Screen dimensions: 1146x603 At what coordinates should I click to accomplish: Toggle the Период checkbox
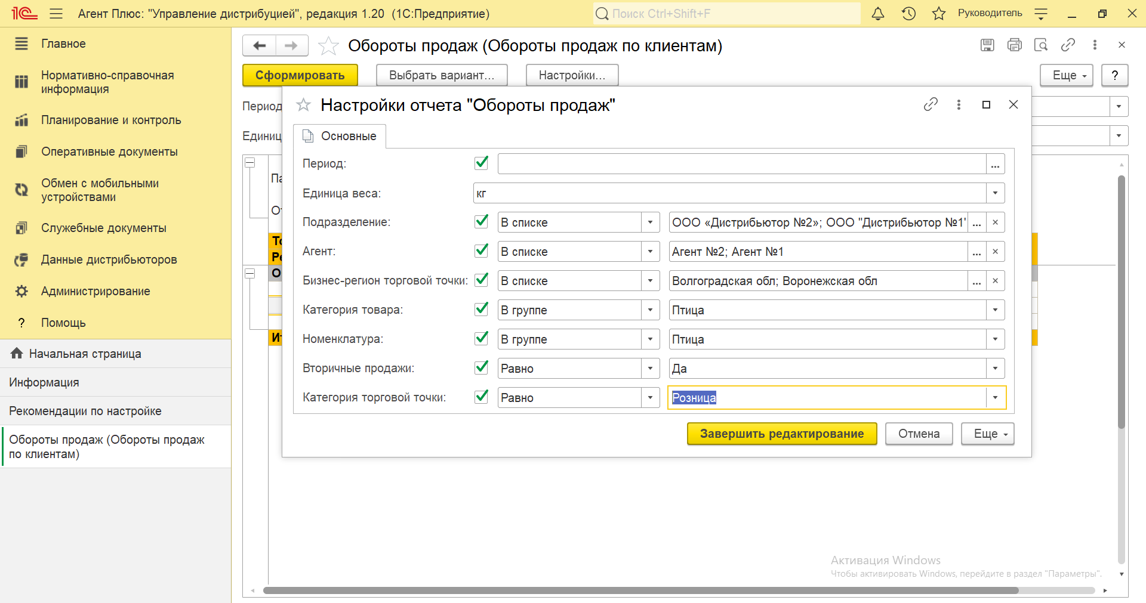(x=481, y=162)
